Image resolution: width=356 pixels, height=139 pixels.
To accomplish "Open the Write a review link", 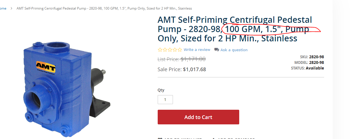I will point(197,50).
